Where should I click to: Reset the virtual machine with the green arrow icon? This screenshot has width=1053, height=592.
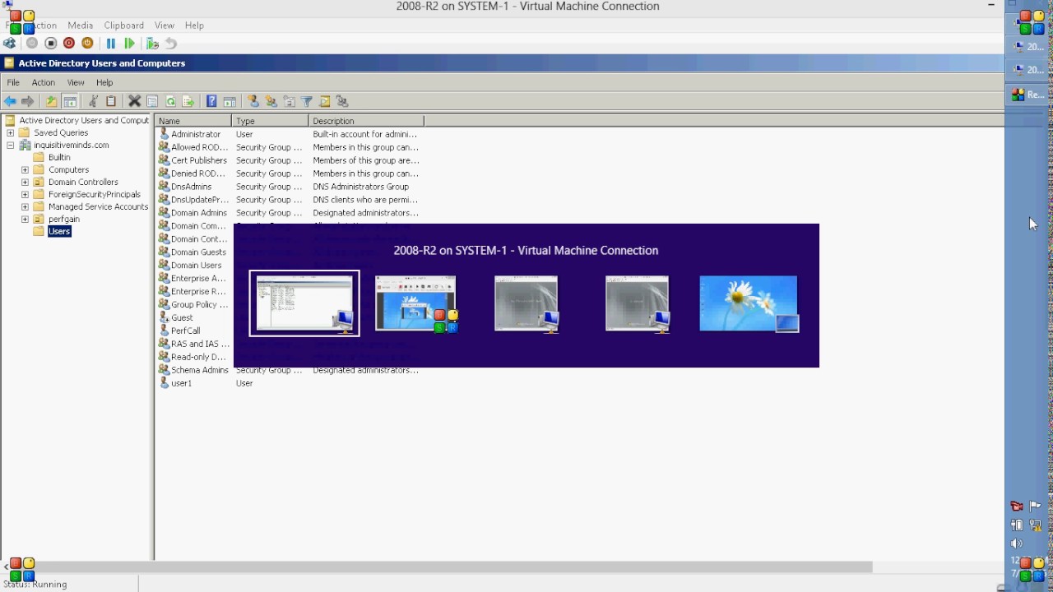pos(130,44)
